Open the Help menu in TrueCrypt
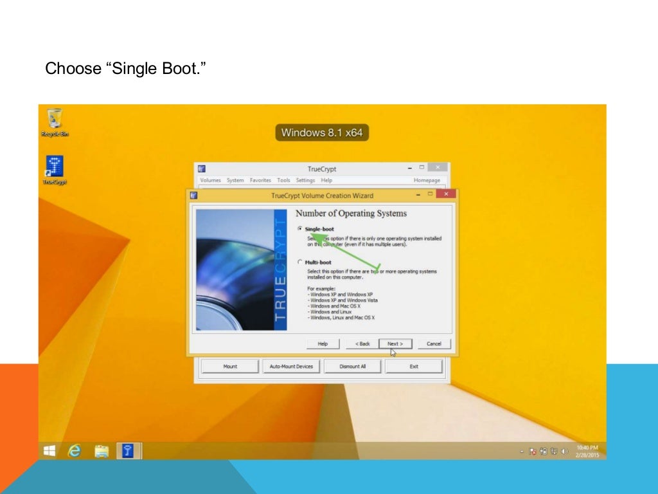 pos(326,180)
